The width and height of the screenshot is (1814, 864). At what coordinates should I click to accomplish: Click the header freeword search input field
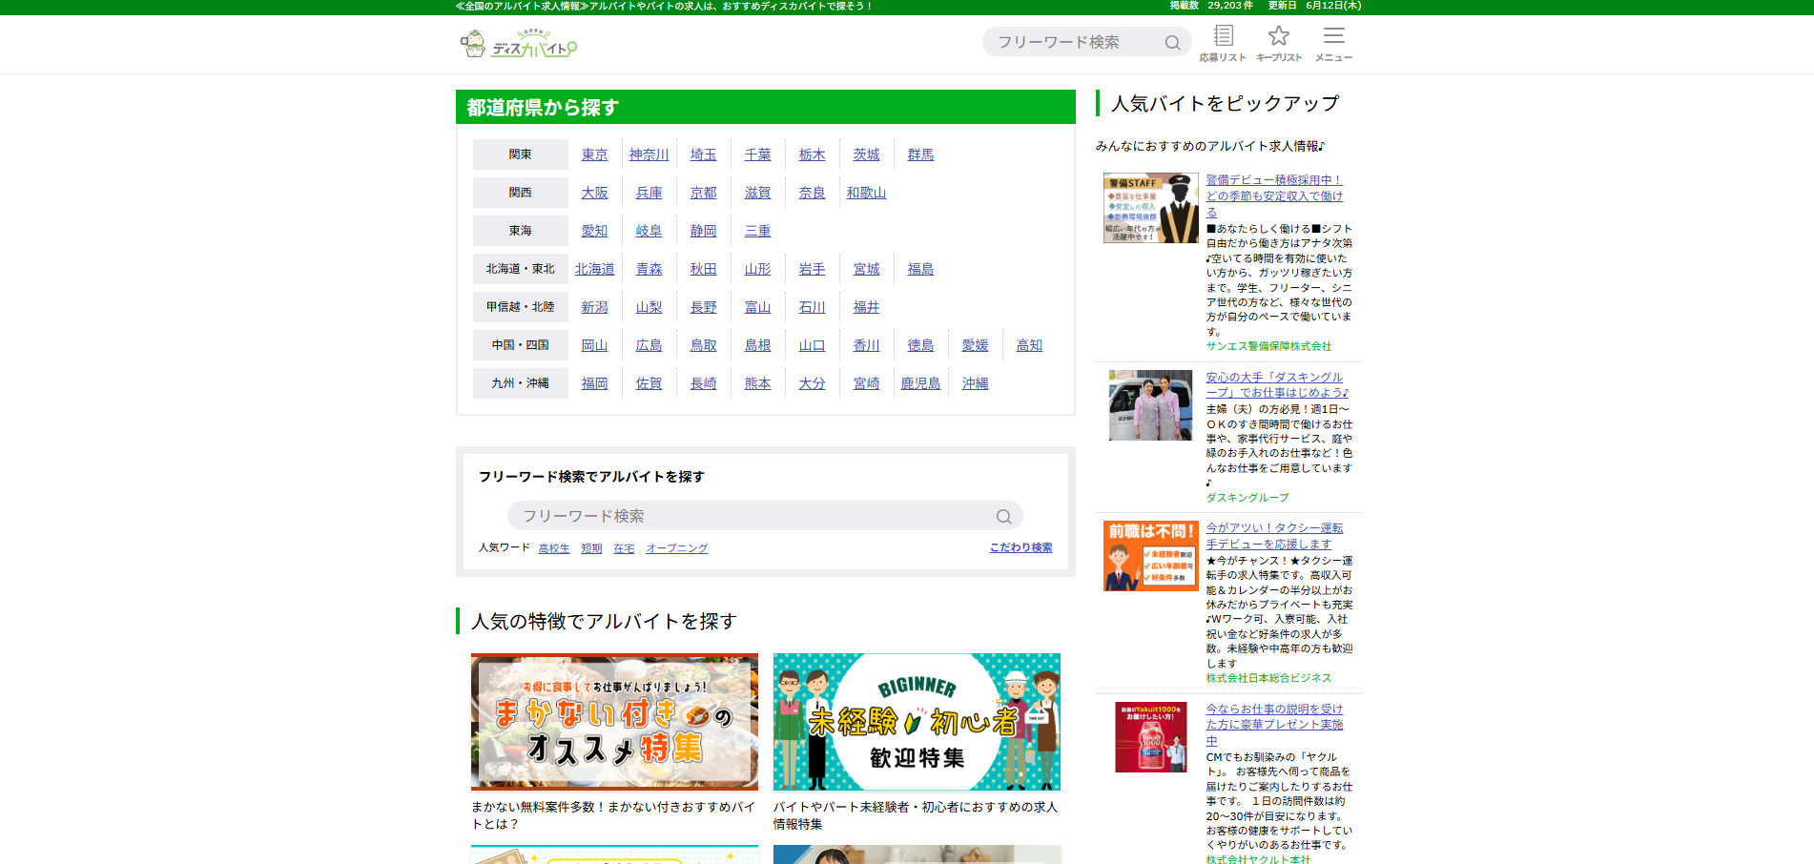[1068, 41]
